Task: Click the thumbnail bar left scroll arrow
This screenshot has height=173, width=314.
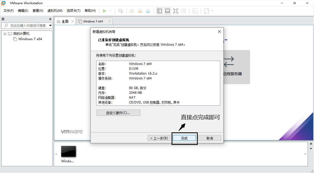Action: pyautogui.click(x=56, y=154)
